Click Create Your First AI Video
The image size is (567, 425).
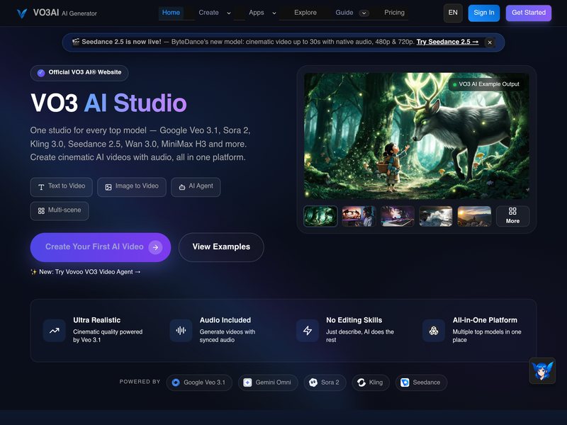101,247
